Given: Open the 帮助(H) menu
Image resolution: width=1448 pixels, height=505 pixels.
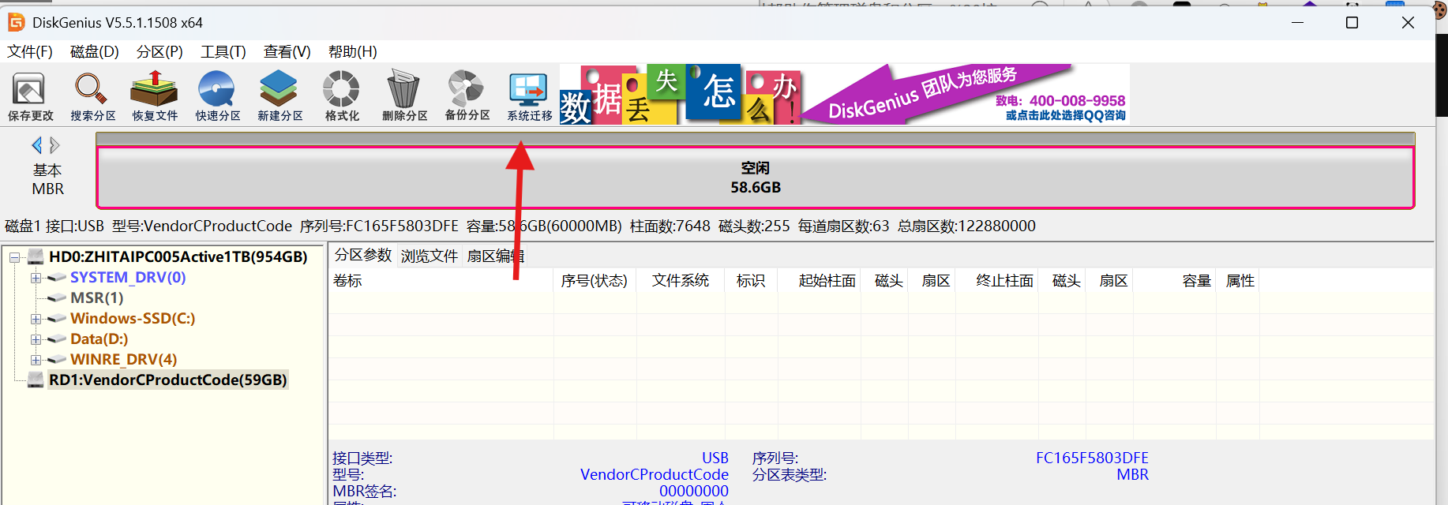Looking at the screenshot, I should (353, 51).
